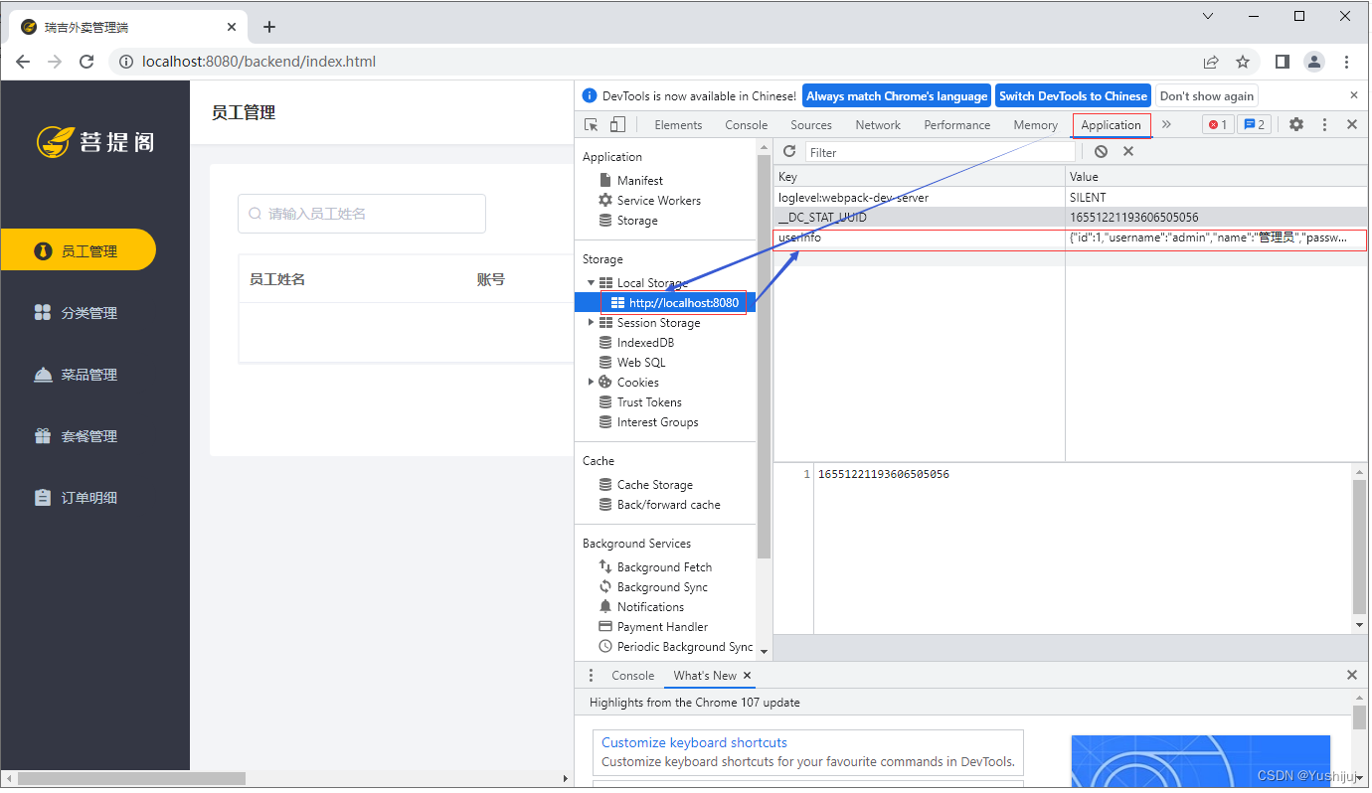The width and height of the screenshot is (1372, 793).
Task: Expand the Session Storage tree node
Action: point(592,323)
